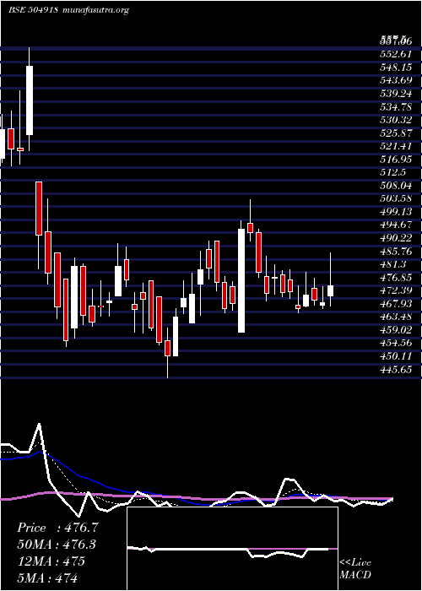
Task: Click the 539.24 price axis label
Action: [x=395, y=94]
